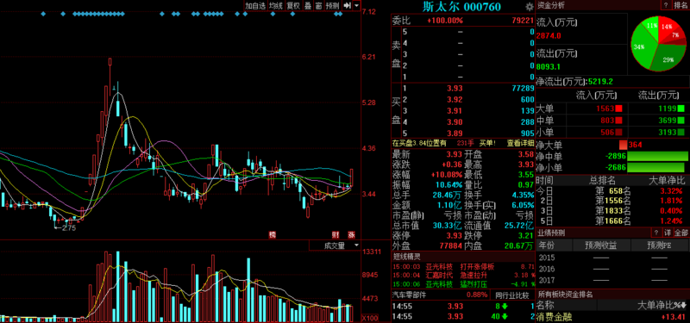
Task: Click the question mark icon beside 排名
Action: point(666,5)
